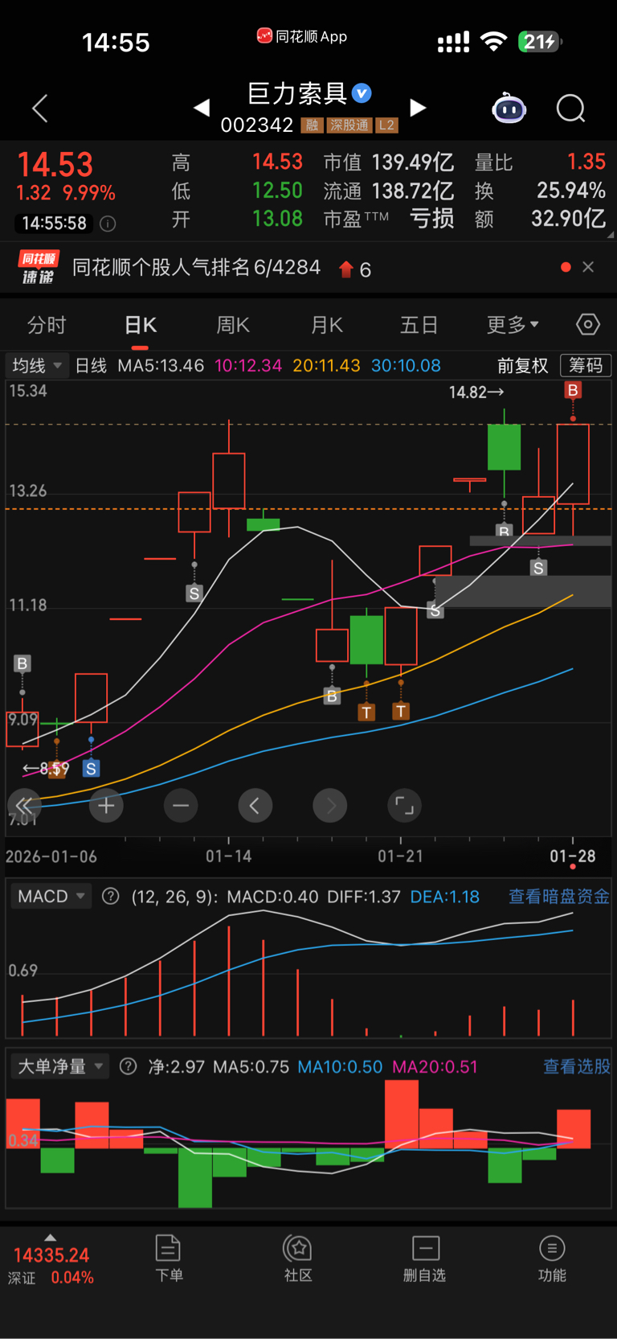Image resolution: width=617 pixels, height=1339 pixels.
Task: Open 查看选股 link
Action: click(577, 1066)
